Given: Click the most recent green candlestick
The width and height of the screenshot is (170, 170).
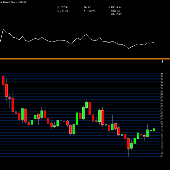Looking at the screenshot, I should (x=154, y=130).
